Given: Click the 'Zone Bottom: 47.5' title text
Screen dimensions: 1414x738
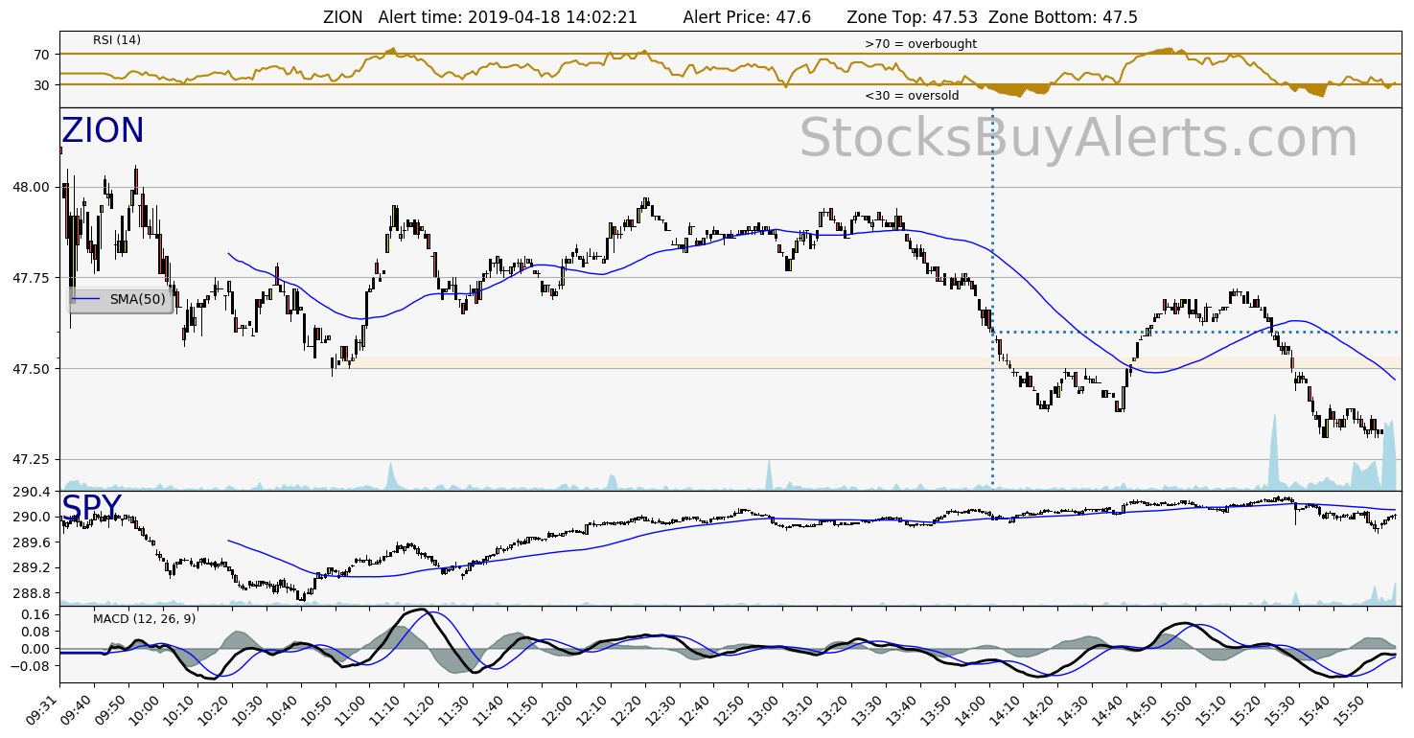Looking at the screenshot, I should pyautogui.click(x=1063, y=17).
